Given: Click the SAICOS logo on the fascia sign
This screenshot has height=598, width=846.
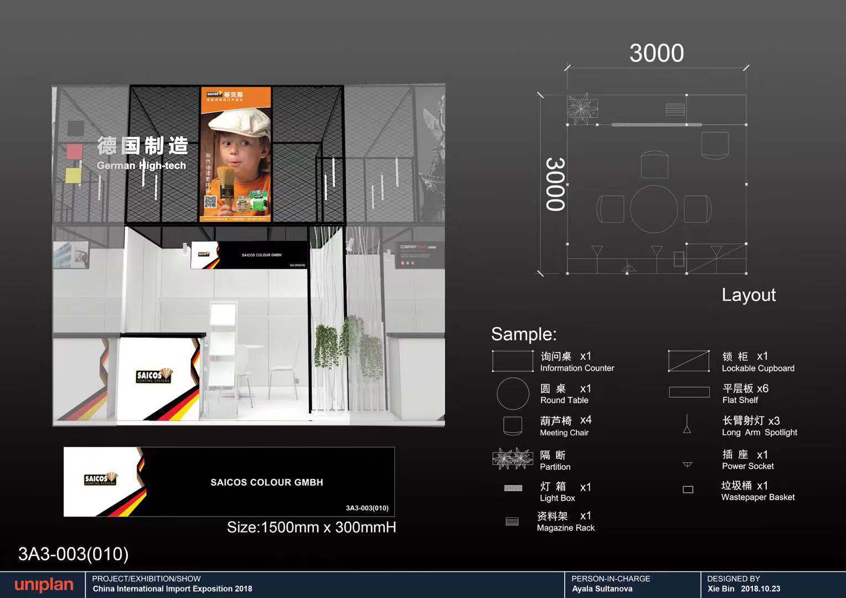Looking at the screenshot, I should pyautogui.click(x=100, y=480).
